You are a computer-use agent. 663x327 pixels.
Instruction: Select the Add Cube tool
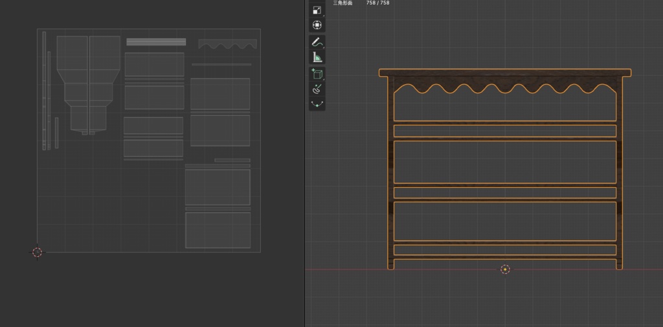coord(317,74)
